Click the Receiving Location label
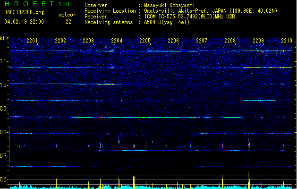The height and width of the screenshot is (189, 297). pyautogui.click(x=110, y=11)
